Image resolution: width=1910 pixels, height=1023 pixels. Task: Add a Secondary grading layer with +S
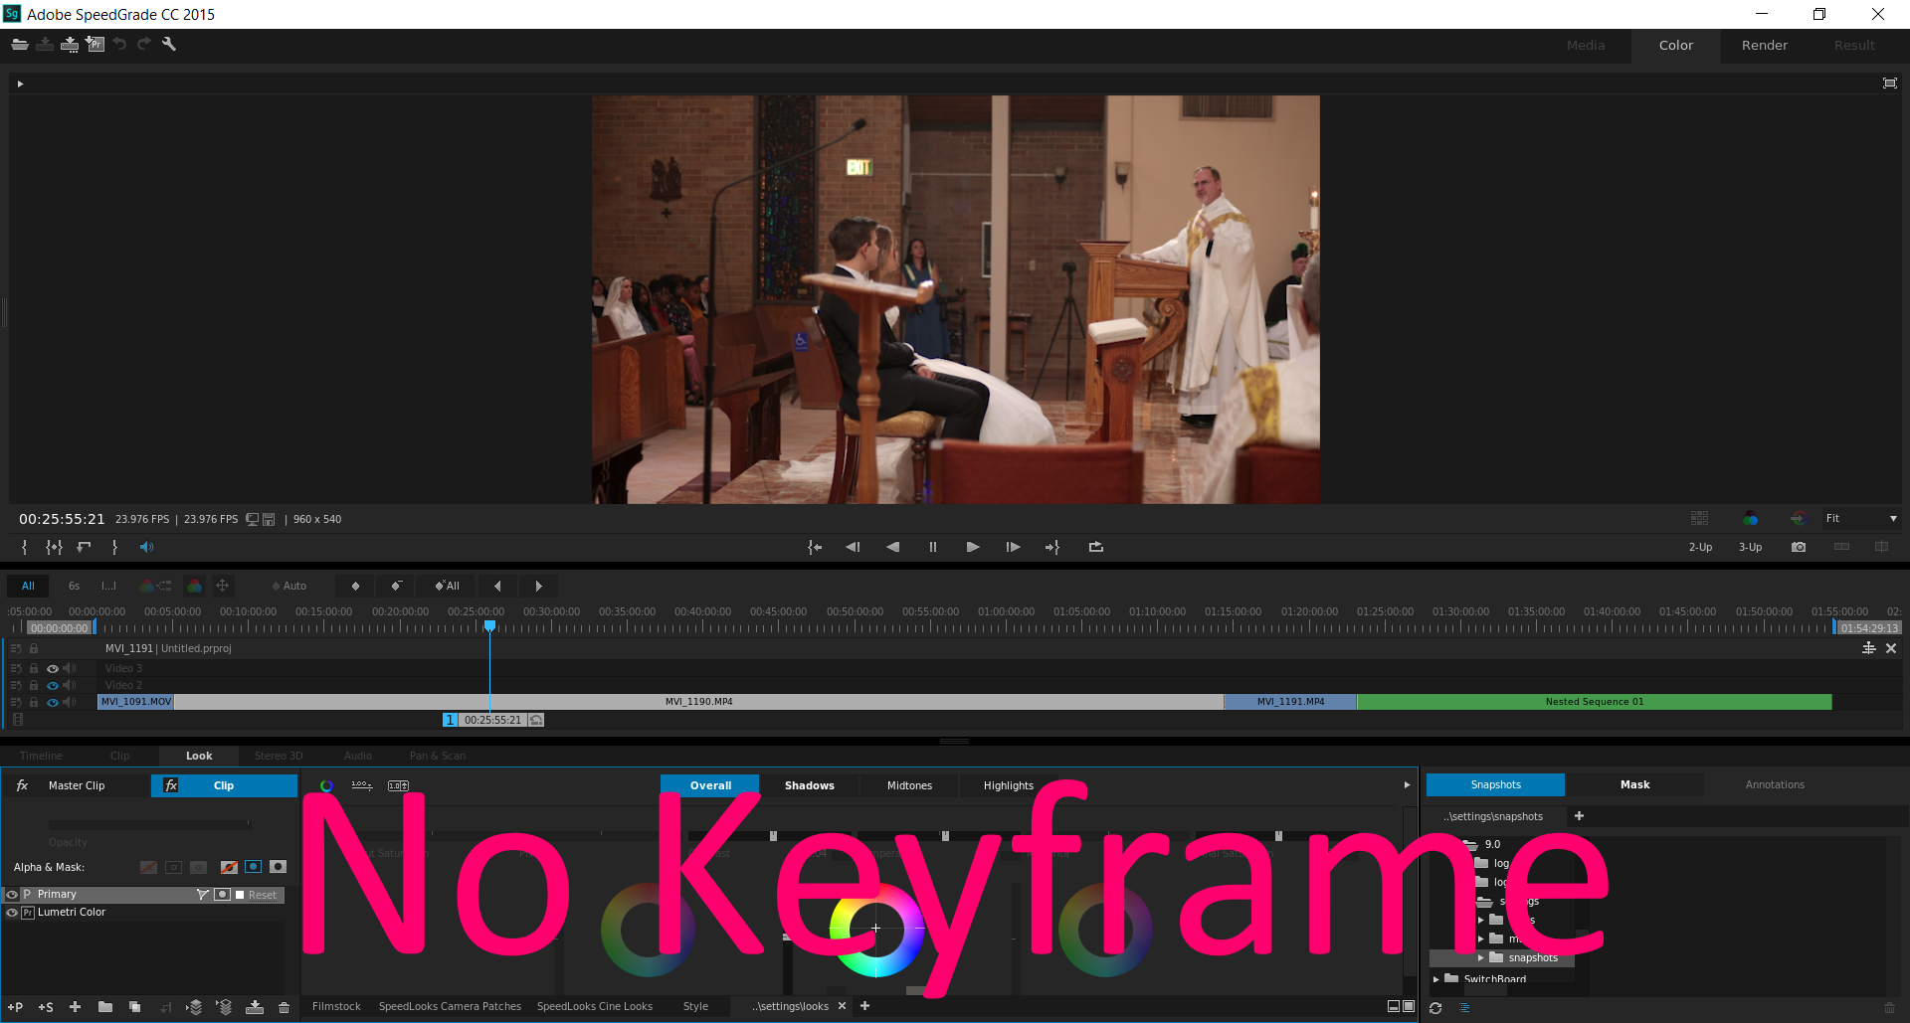tap(45, 1007)
